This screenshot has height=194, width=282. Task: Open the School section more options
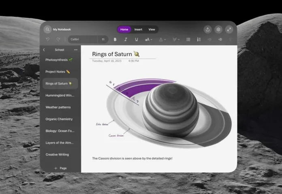76,50
